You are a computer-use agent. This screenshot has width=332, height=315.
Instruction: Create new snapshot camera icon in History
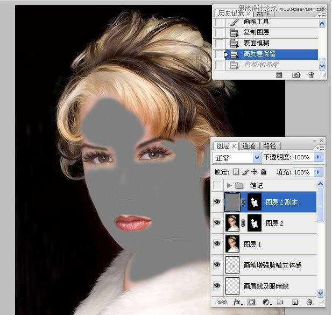295,75
